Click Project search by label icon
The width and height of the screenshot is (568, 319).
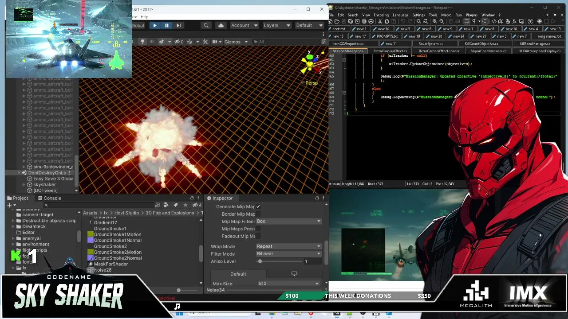click(176, 205)
